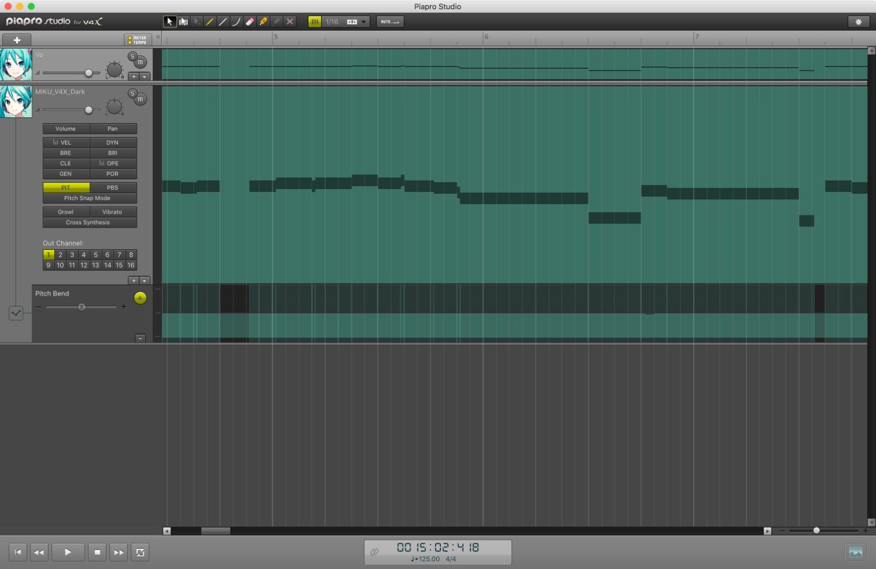Switch to the DYN parameter
Image resolution: width=876 pixels, height=569 pixels.
(113, 142)
